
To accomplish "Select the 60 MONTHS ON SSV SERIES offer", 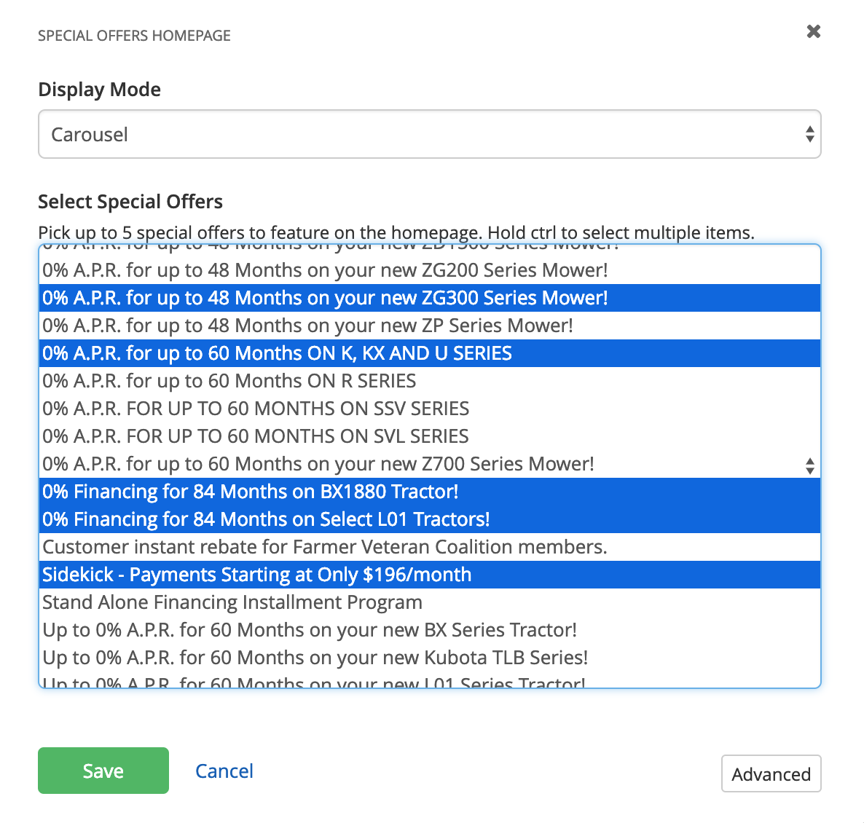I will coord(429,409).
